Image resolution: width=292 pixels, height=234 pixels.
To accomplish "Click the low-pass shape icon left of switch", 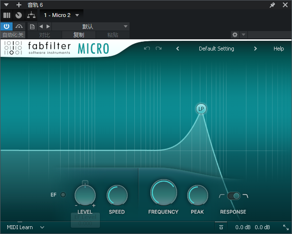I will [x=222, y=196].
